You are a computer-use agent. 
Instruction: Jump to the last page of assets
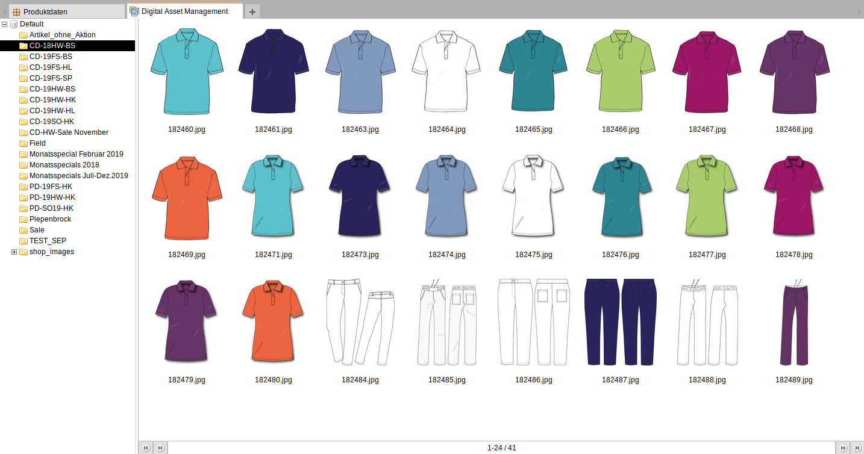pyautogui.click(x=857, y=447)
